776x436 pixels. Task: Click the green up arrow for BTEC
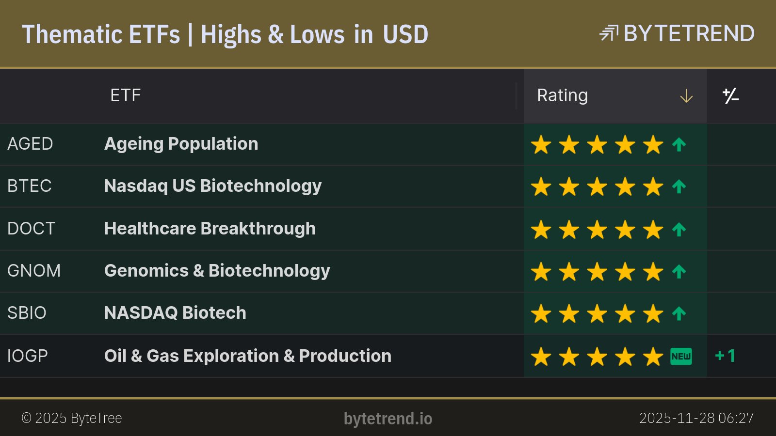click(679, 187)
